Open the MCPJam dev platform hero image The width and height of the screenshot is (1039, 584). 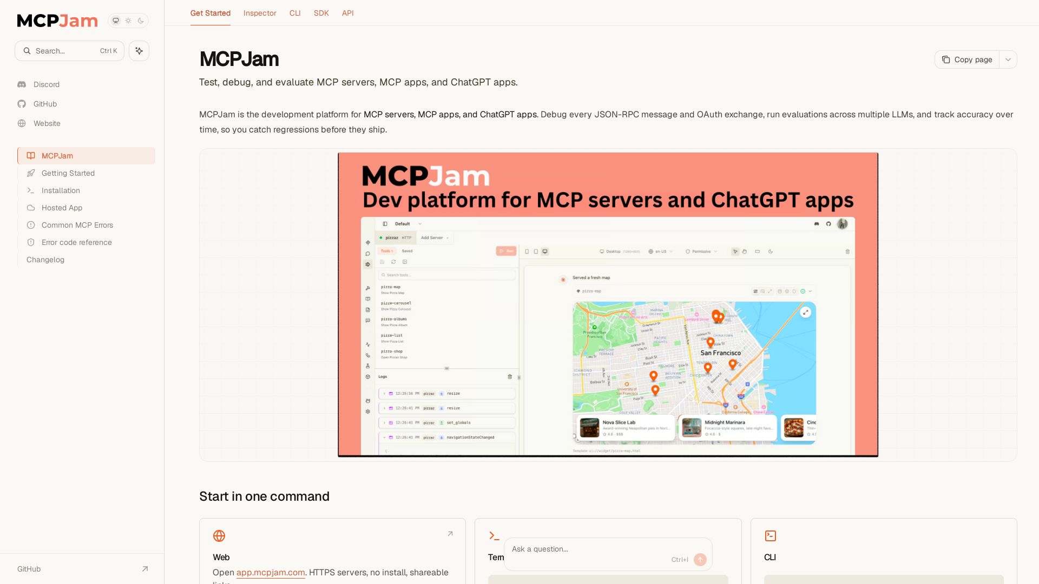coord(608,305)
